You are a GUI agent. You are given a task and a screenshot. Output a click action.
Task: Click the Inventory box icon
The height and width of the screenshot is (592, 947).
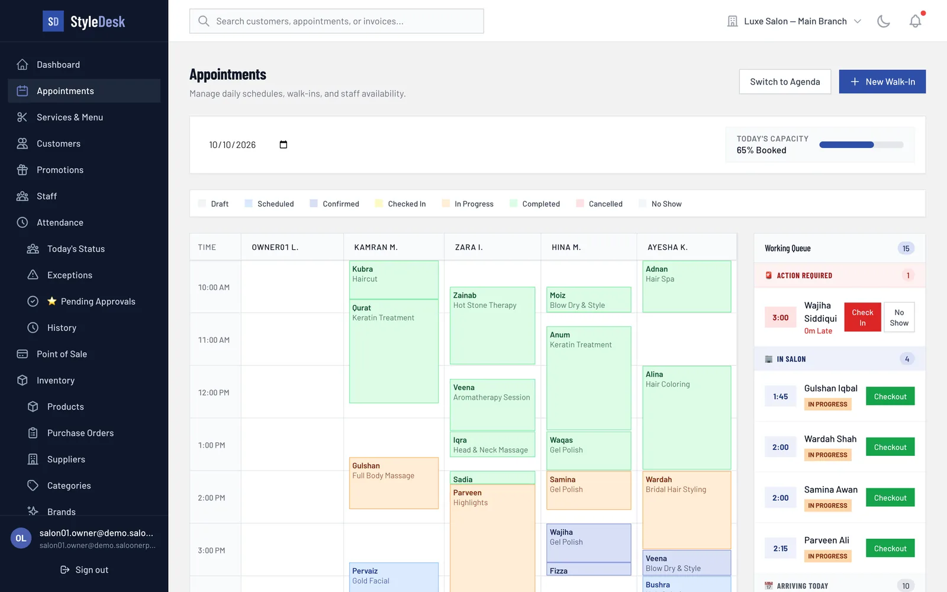pyautogui.click(x=22, y=380)
